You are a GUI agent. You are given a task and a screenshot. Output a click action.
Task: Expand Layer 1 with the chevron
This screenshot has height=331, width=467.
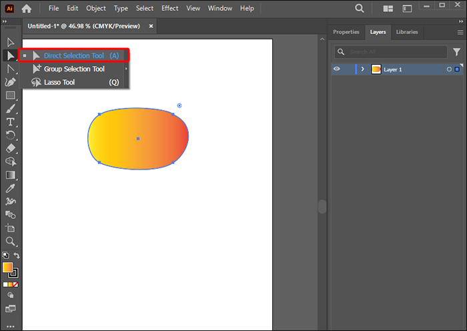coord(363,69)
